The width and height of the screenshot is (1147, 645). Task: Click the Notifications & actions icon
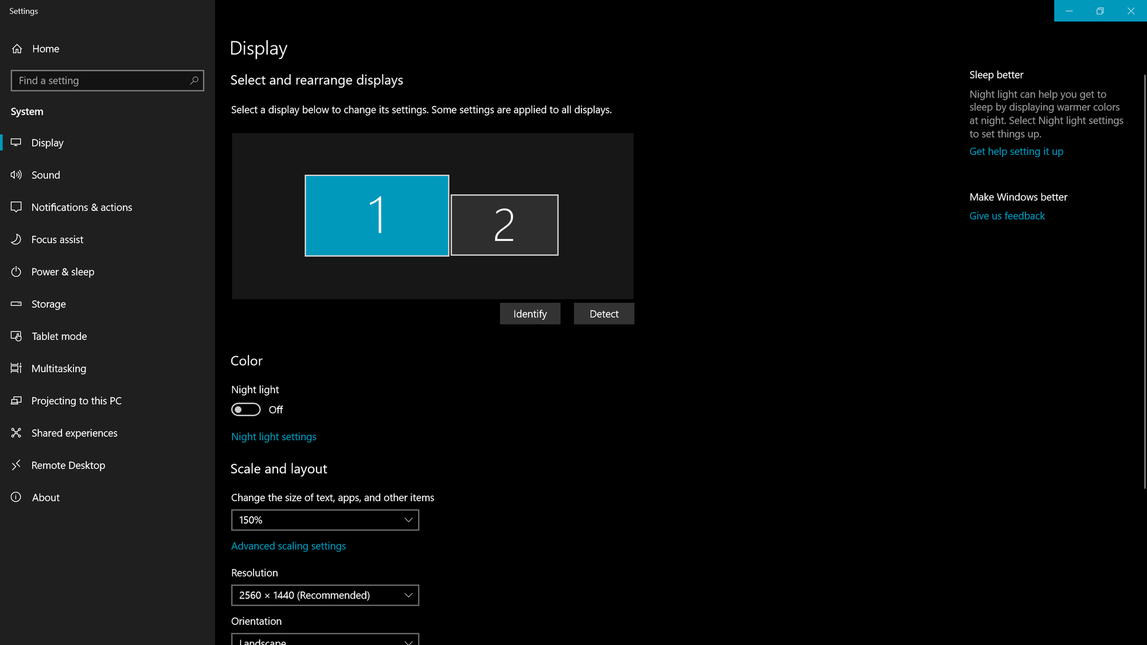point(16,207)
